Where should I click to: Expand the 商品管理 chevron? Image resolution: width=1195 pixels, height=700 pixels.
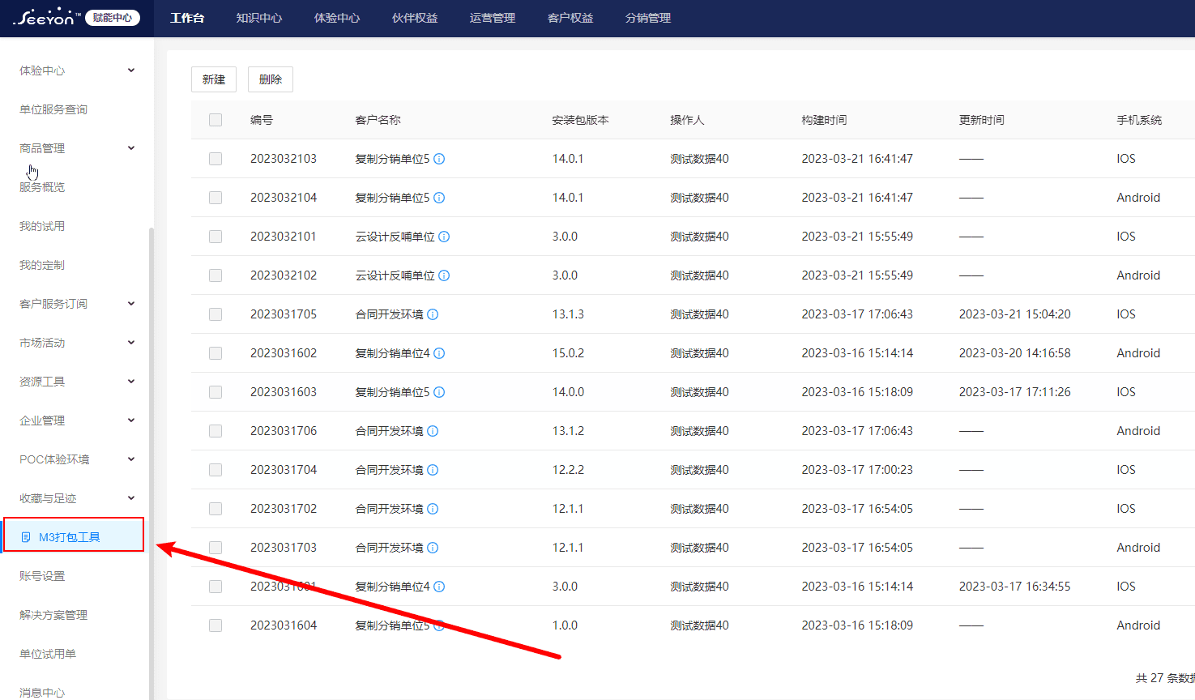coord(131,148)
